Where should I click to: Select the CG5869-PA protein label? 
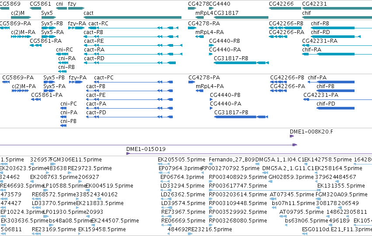(x=18, y=78)
